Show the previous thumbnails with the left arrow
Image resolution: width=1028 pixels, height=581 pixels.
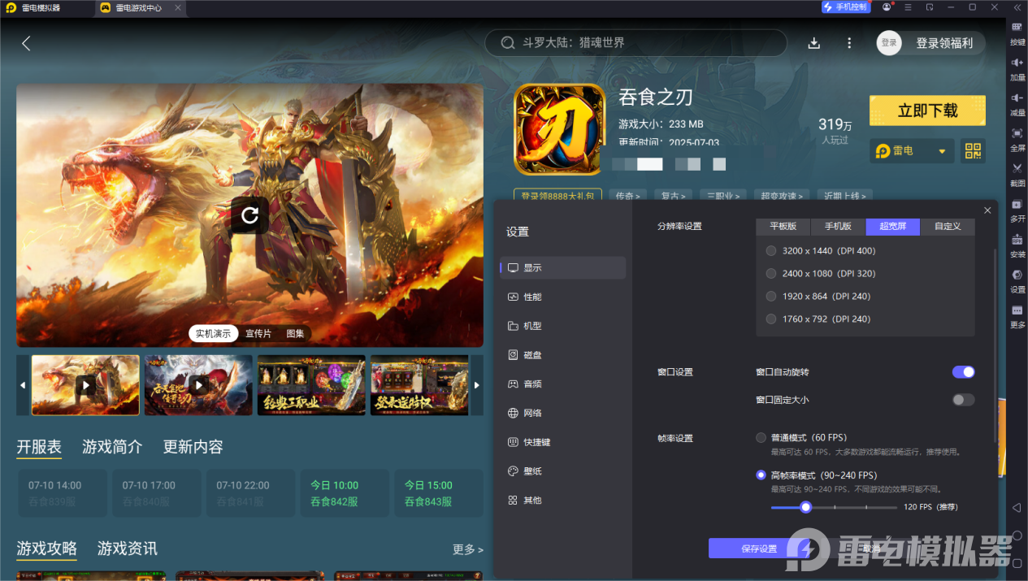coord(23,385)
